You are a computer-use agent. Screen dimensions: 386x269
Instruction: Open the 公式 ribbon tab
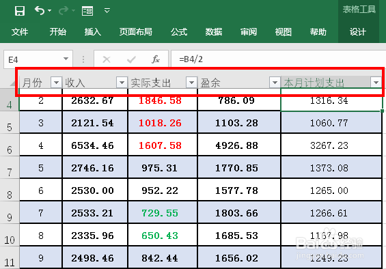click(x=179, y=32)
